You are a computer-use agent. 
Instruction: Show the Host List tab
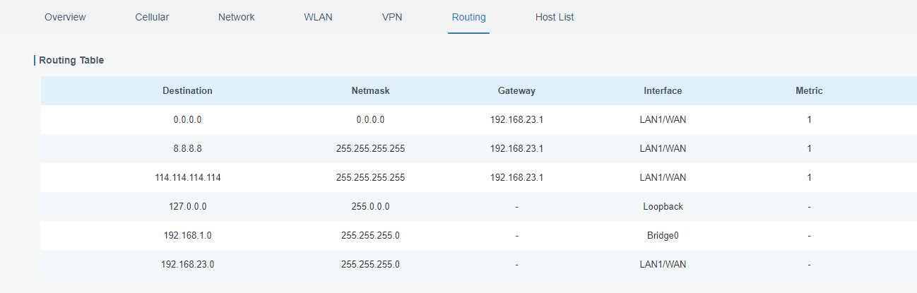(555, 17)
